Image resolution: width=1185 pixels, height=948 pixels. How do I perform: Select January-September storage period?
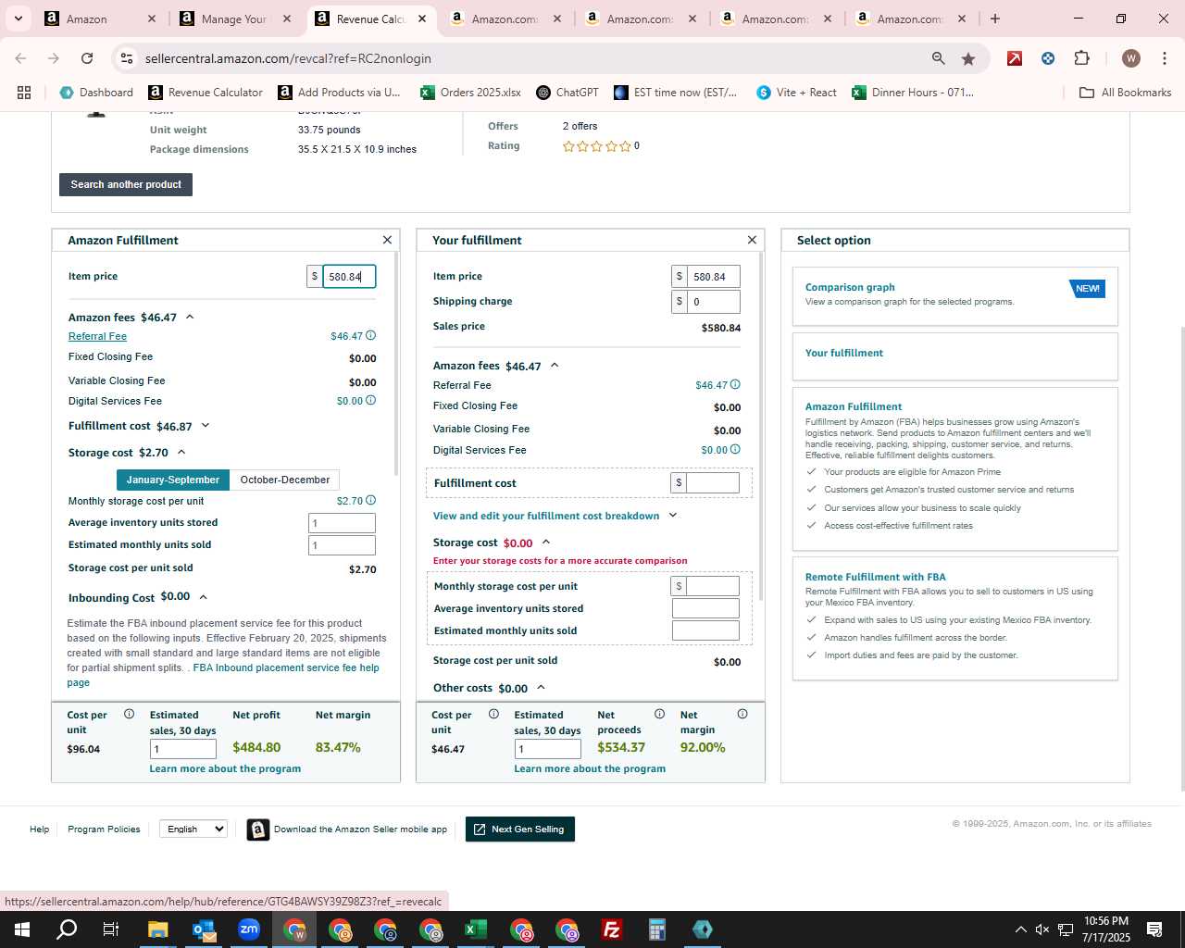[x=173, y=480]
